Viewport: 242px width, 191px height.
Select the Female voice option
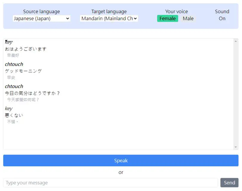[168, 19]
